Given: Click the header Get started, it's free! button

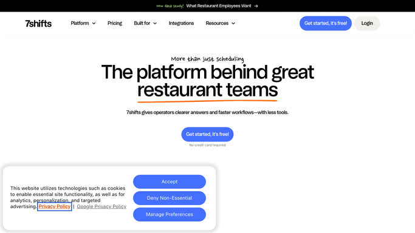Looking at the screenshot, I should [x=326, y=23].
